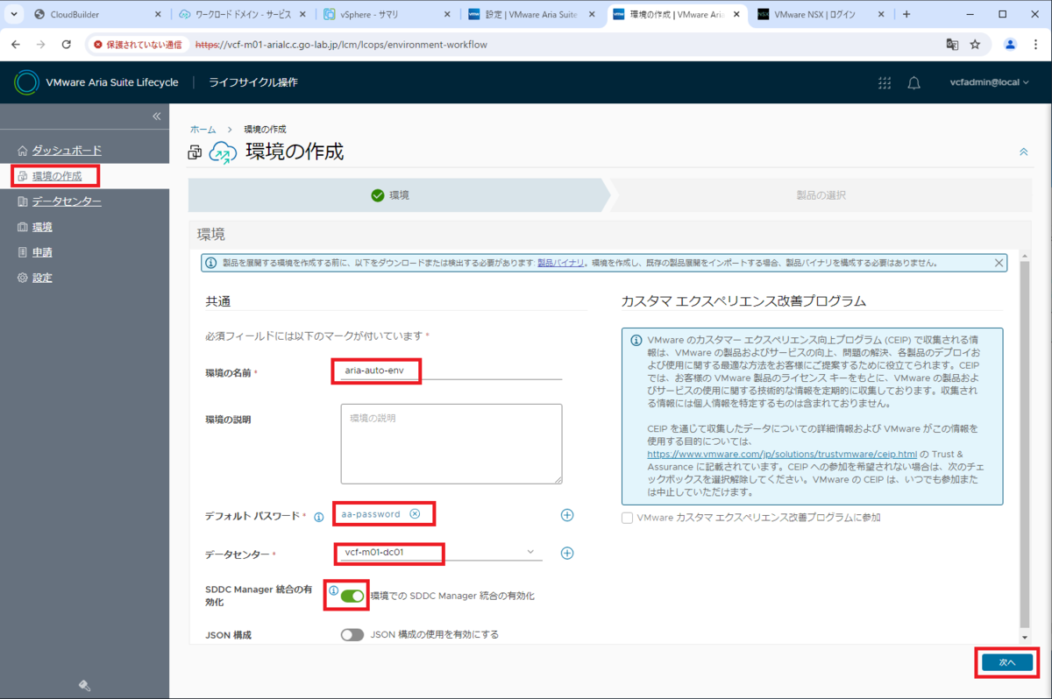Click the form's vertical scrollbar
The image size is (1052, 699).
[x=1025, y=443]
